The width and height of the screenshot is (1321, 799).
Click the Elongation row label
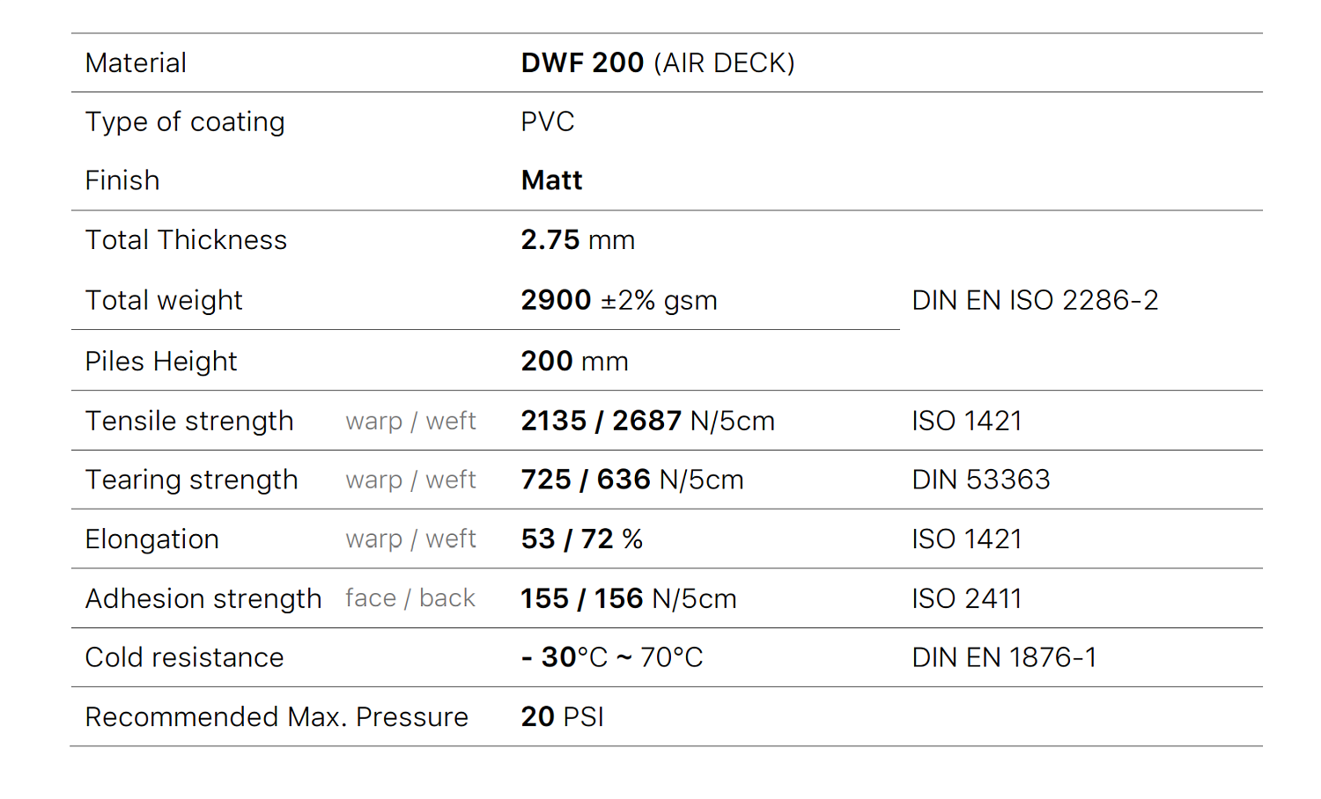click(x=151, y=539)
